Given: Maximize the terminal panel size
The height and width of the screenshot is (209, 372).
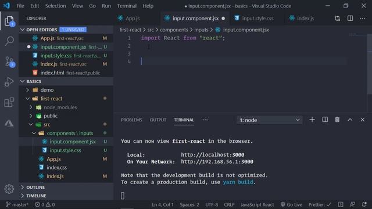Looking at the screenshot, I should (x=350, y=120).
